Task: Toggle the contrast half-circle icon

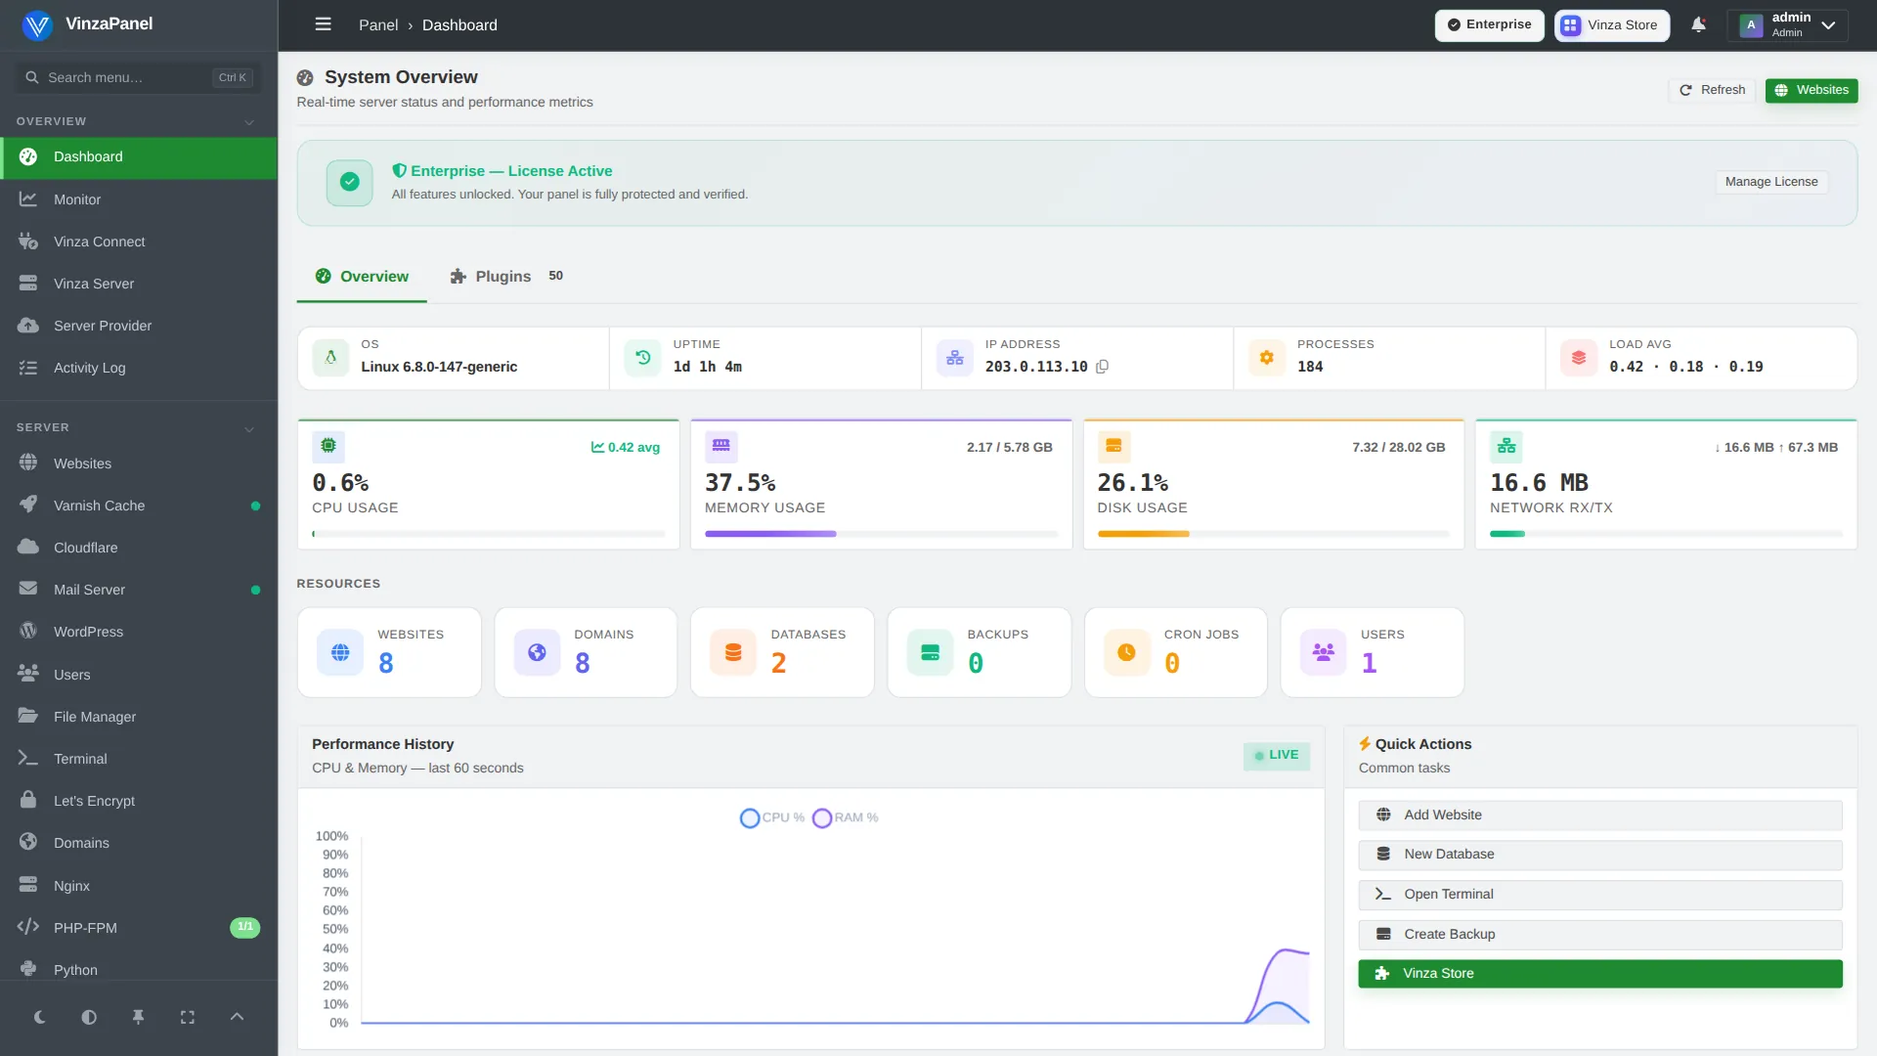Action: 89,1017
